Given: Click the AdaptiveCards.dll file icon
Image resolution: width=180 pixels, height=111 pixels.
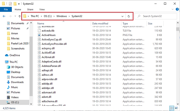Looking at the screenshot, I should tap(39, 61).
